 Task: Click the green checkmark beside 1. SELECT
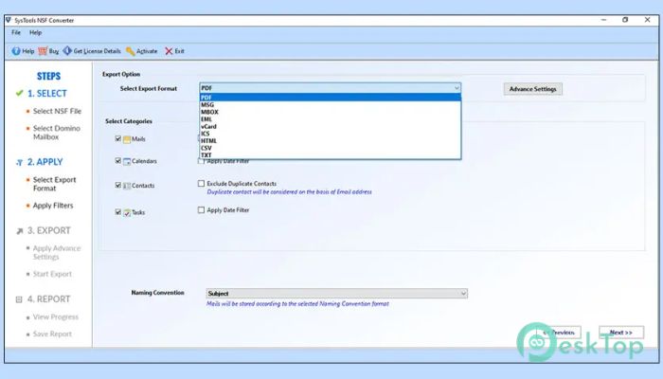[x=20, y=93]
